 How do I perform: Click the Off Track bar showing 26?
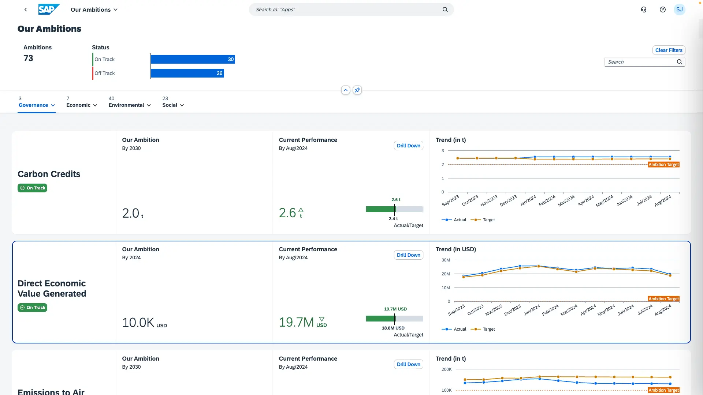187,73
